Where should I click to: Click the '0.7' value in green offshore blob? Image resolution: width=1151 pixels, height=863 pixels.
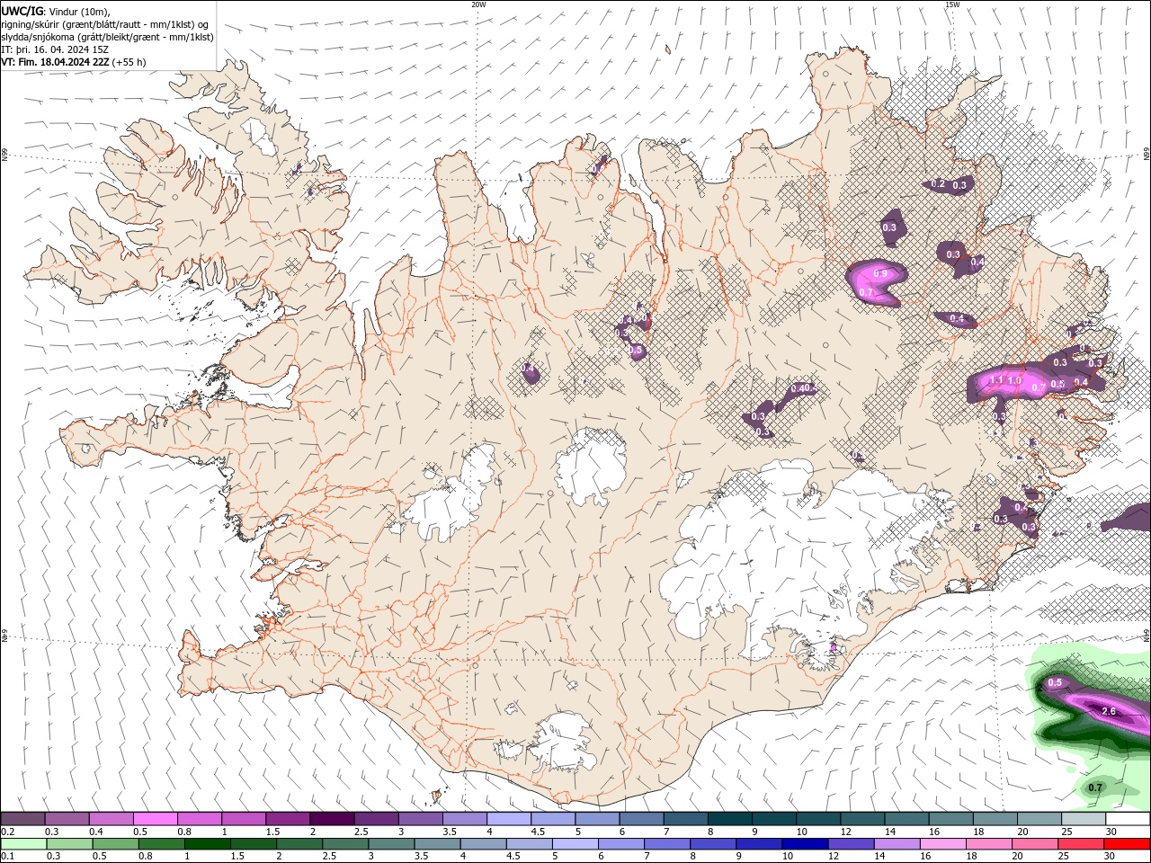coord(1095,787)
